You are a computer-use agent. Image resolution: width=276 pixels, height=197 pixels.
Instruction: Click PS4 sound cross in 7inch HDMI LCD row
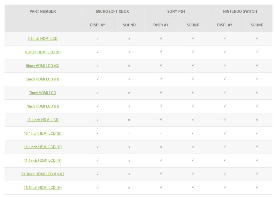(193, 93)
